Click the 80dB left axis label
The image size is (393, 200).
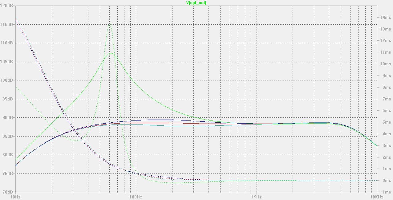coord(8,155)
